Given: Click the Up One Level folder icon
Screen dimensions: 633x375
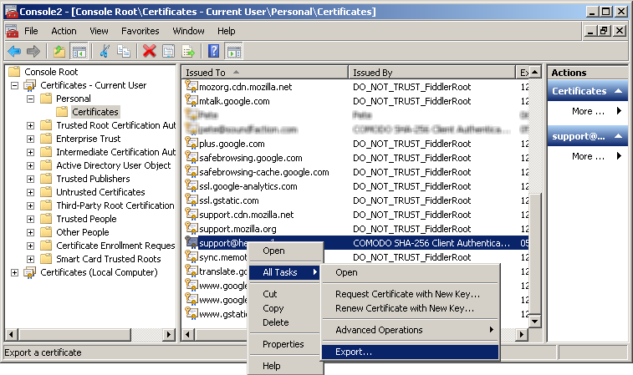Looking at the screenshot, I should [59, 51].
